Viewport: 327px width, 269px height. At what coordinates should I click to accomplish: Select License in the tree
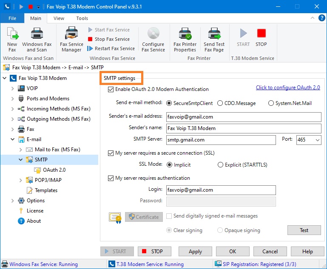(35, 211)
